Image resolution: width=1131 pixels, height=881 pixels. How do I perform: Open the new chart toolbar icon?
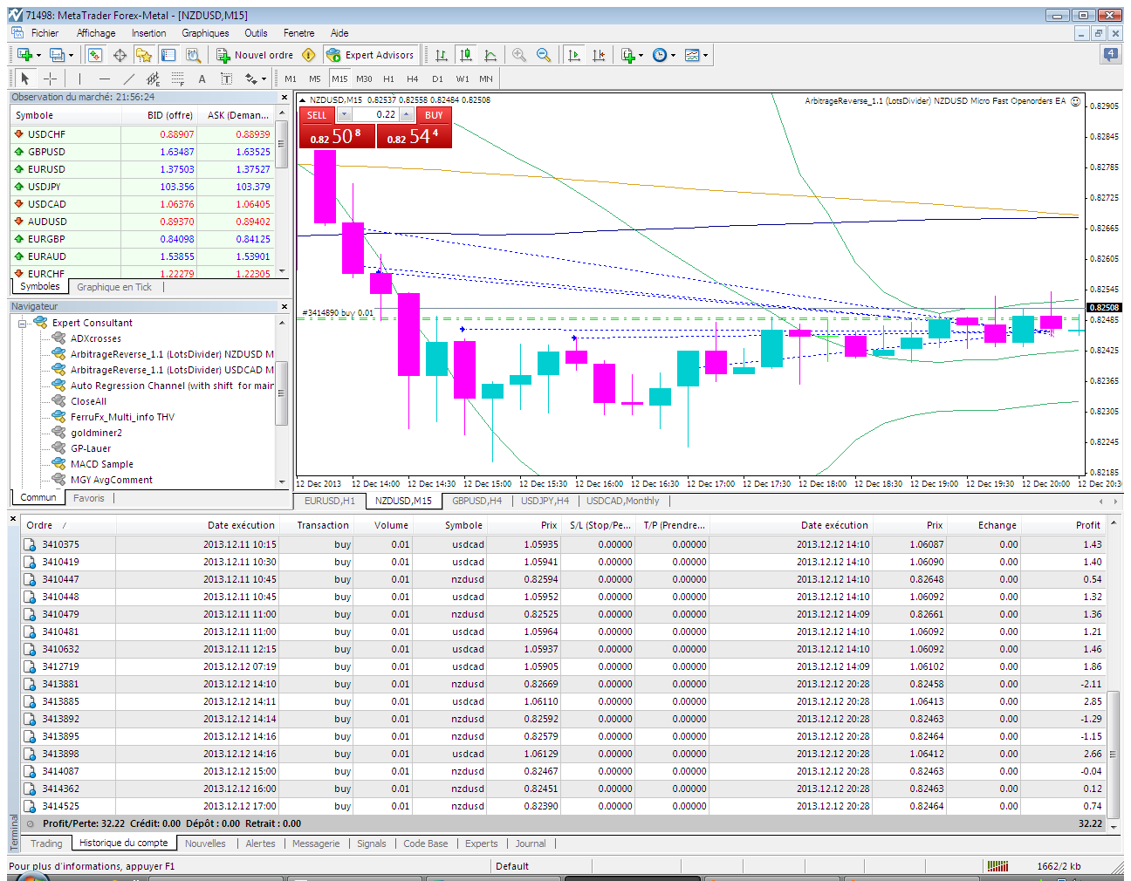(x=24, y=55)
